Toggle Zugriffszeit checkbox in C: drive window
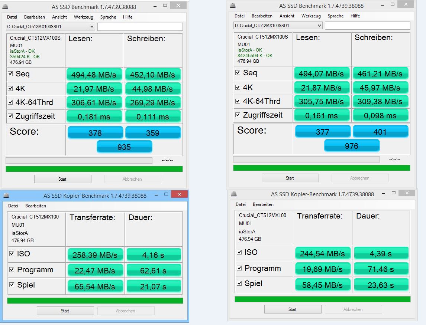 [10, 116]
